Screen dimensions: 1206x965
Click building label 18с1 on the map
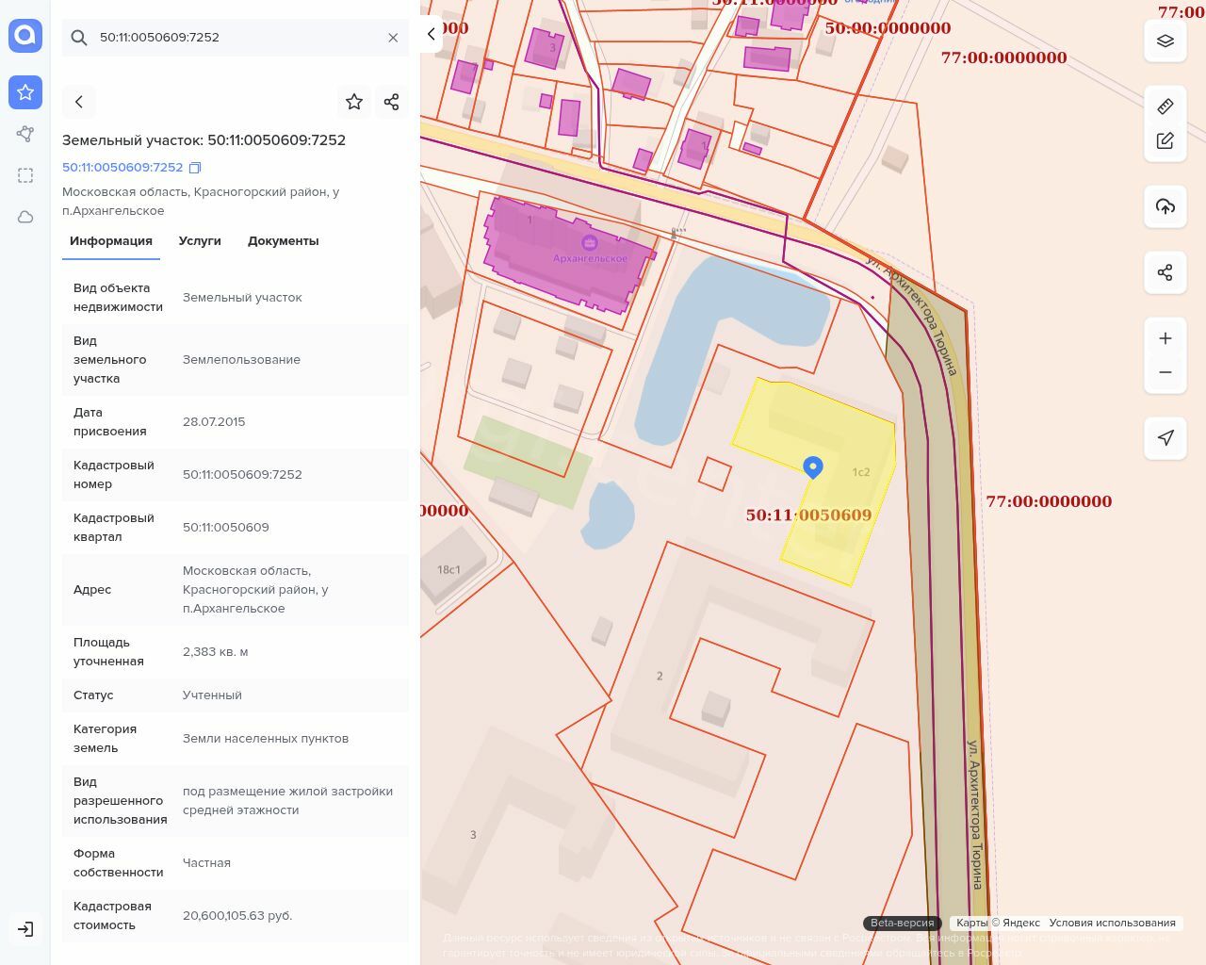coord(448,570)
